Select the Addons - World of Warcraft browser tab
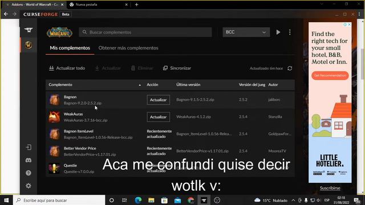 (x=34, y=5)
